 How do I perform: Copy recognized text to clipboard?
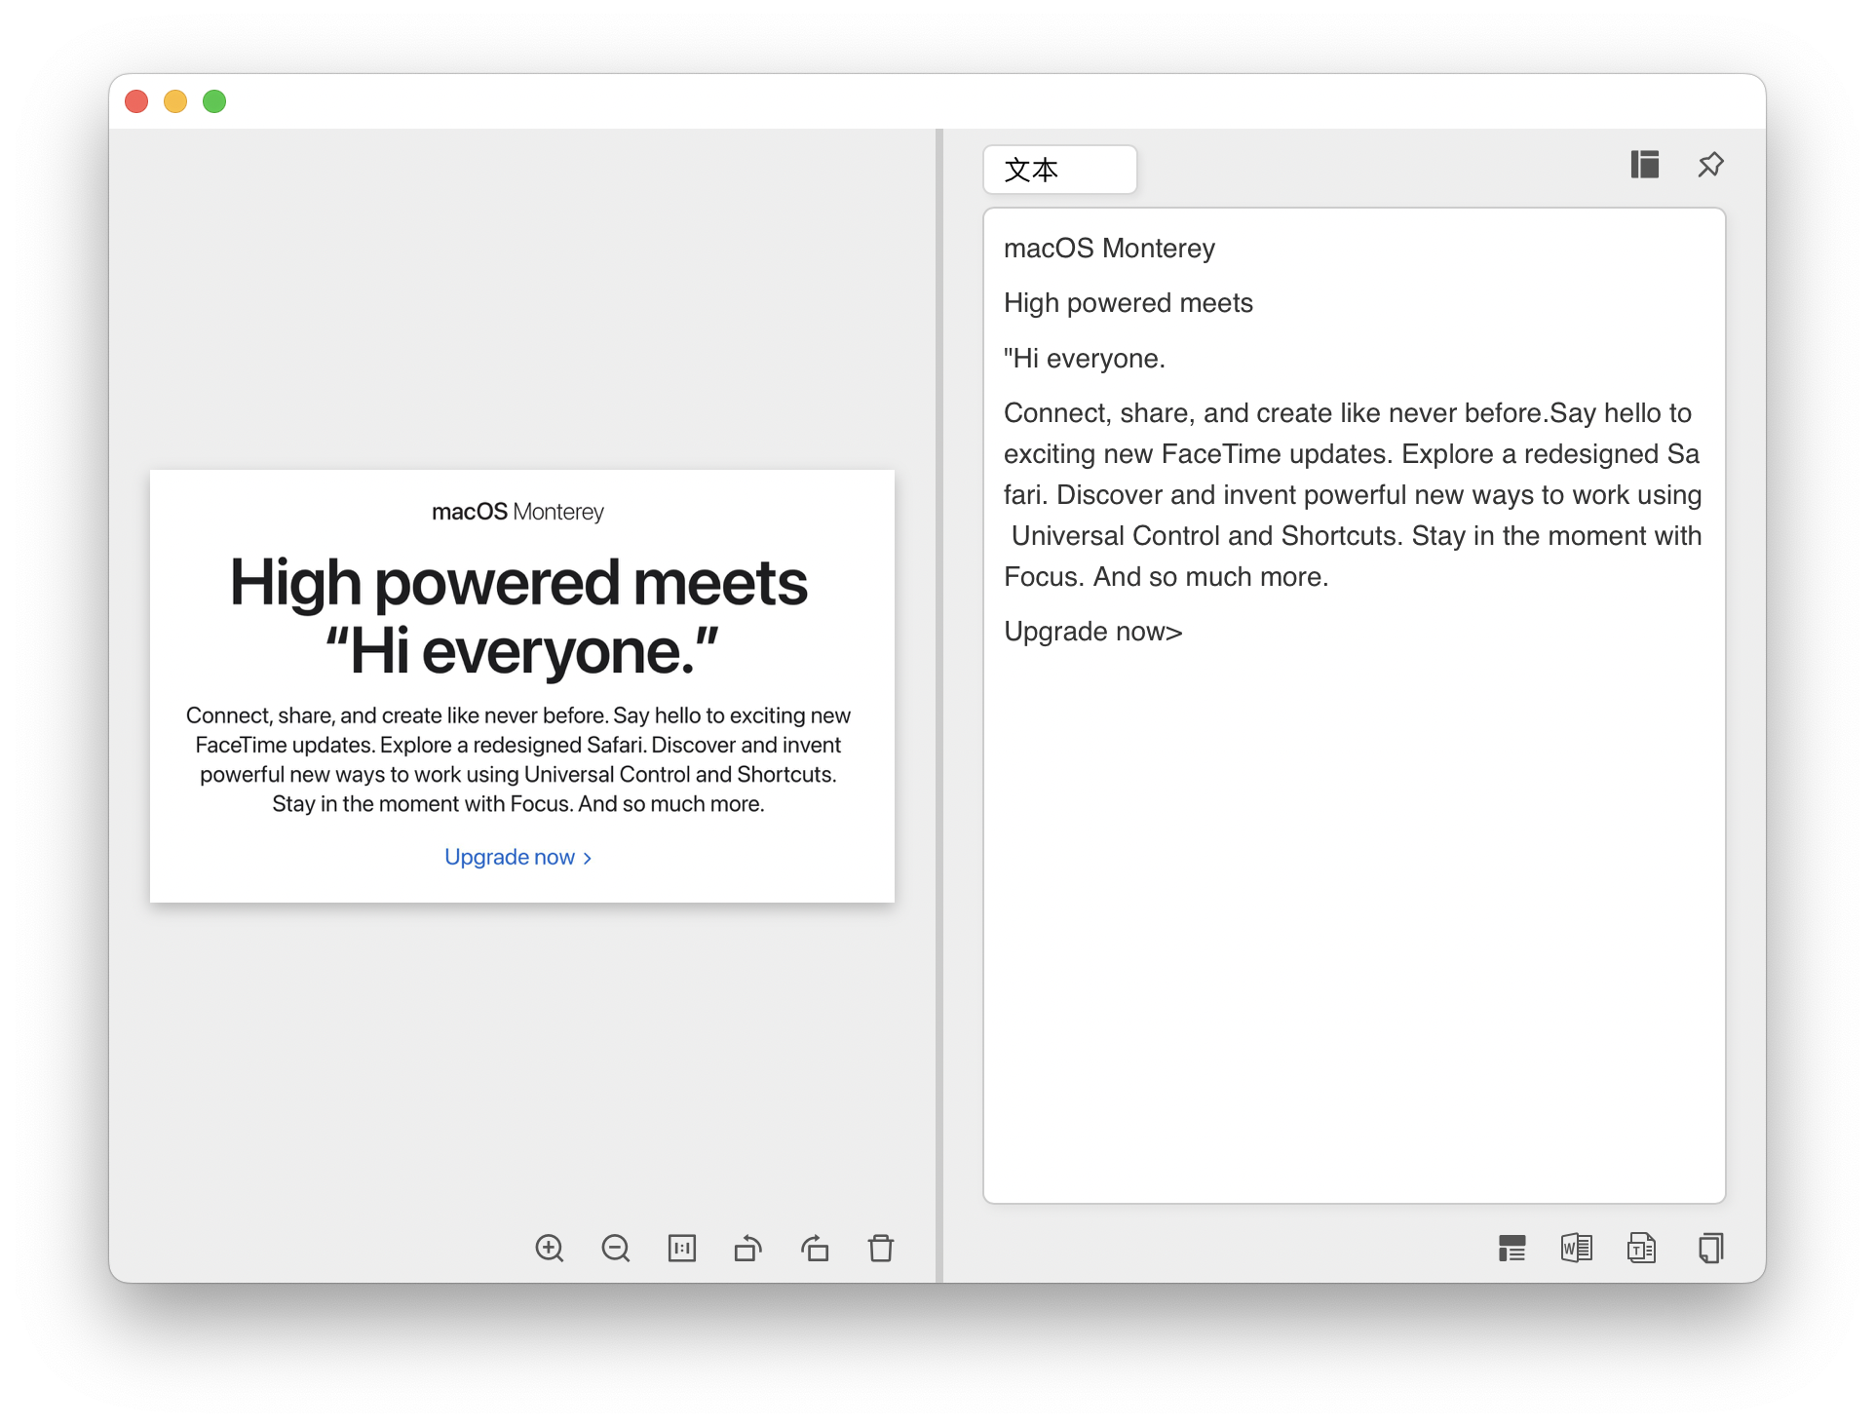point(1710,1248)
